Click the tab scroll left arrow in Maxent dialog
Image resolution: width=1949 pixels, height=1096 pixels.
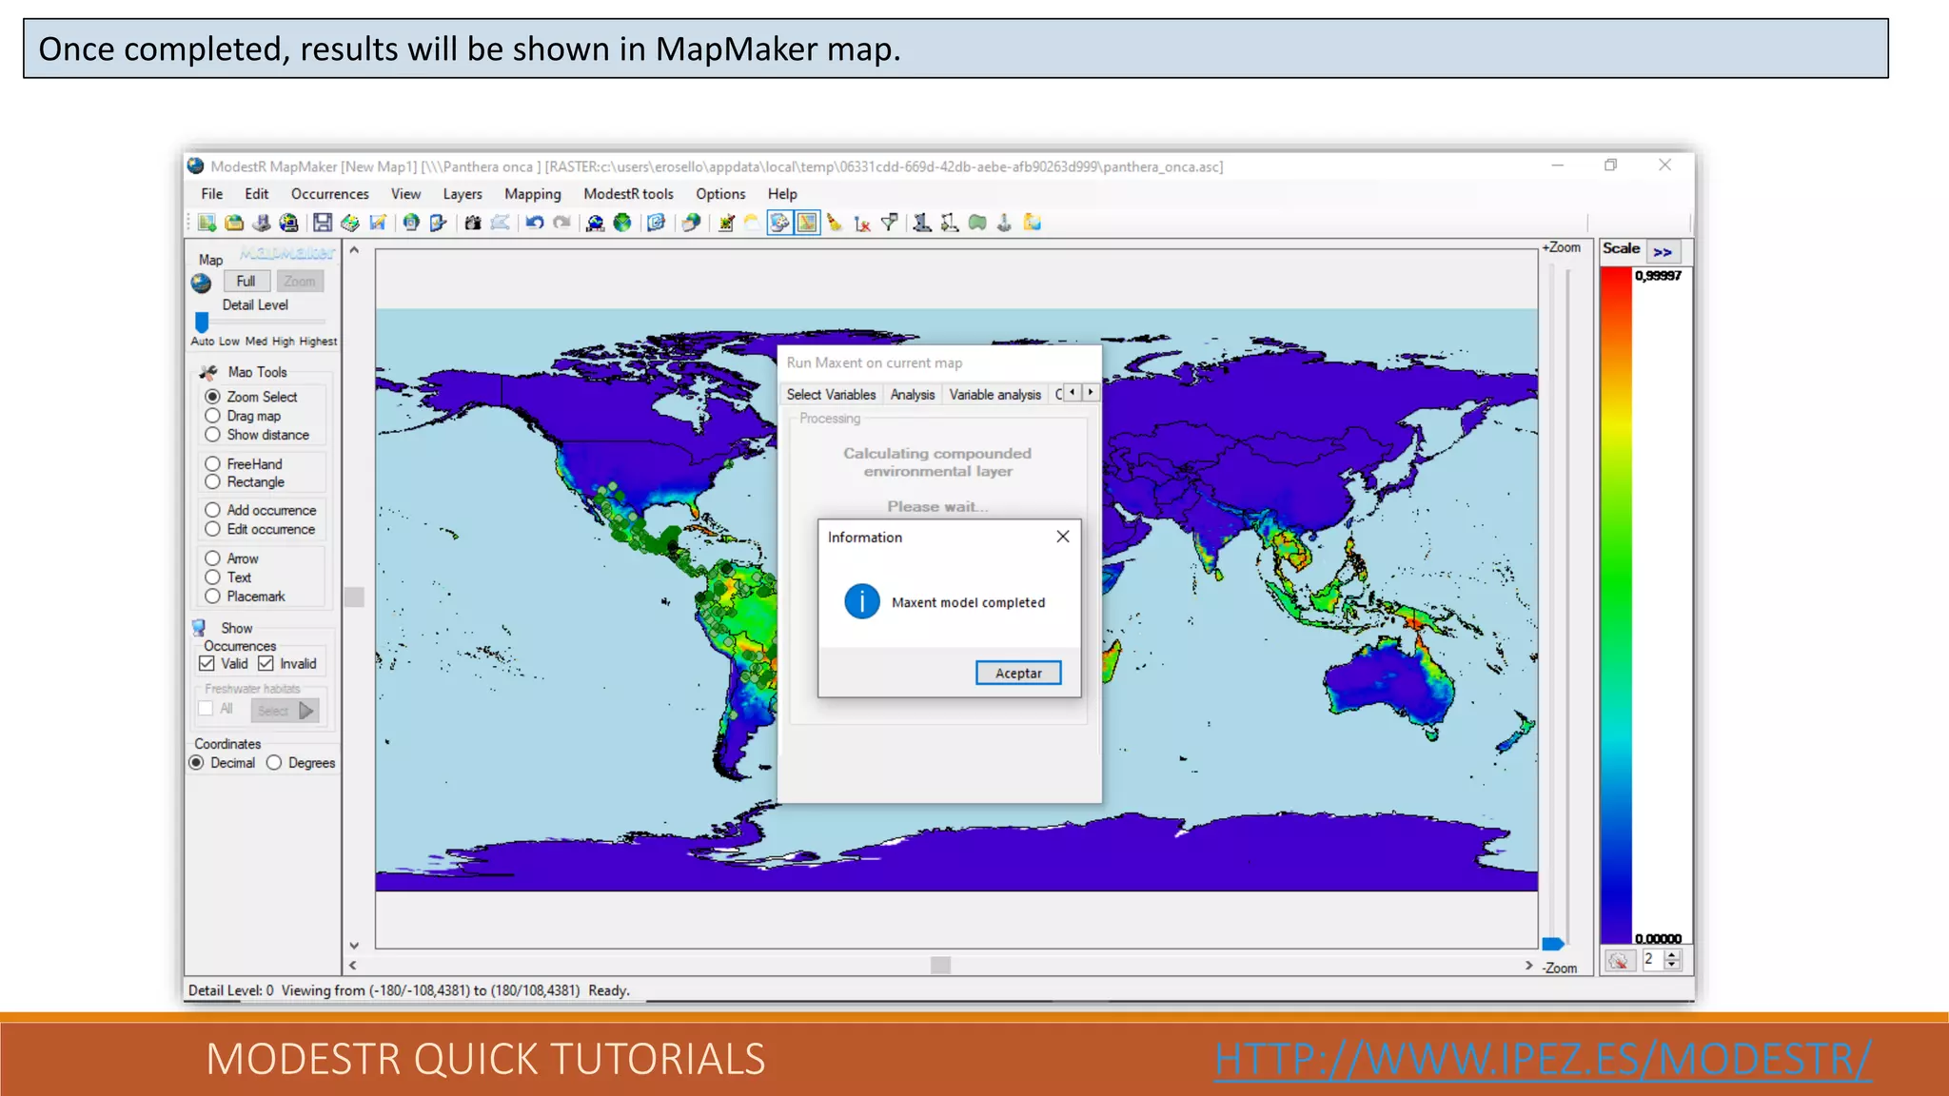pos(1073,393)
